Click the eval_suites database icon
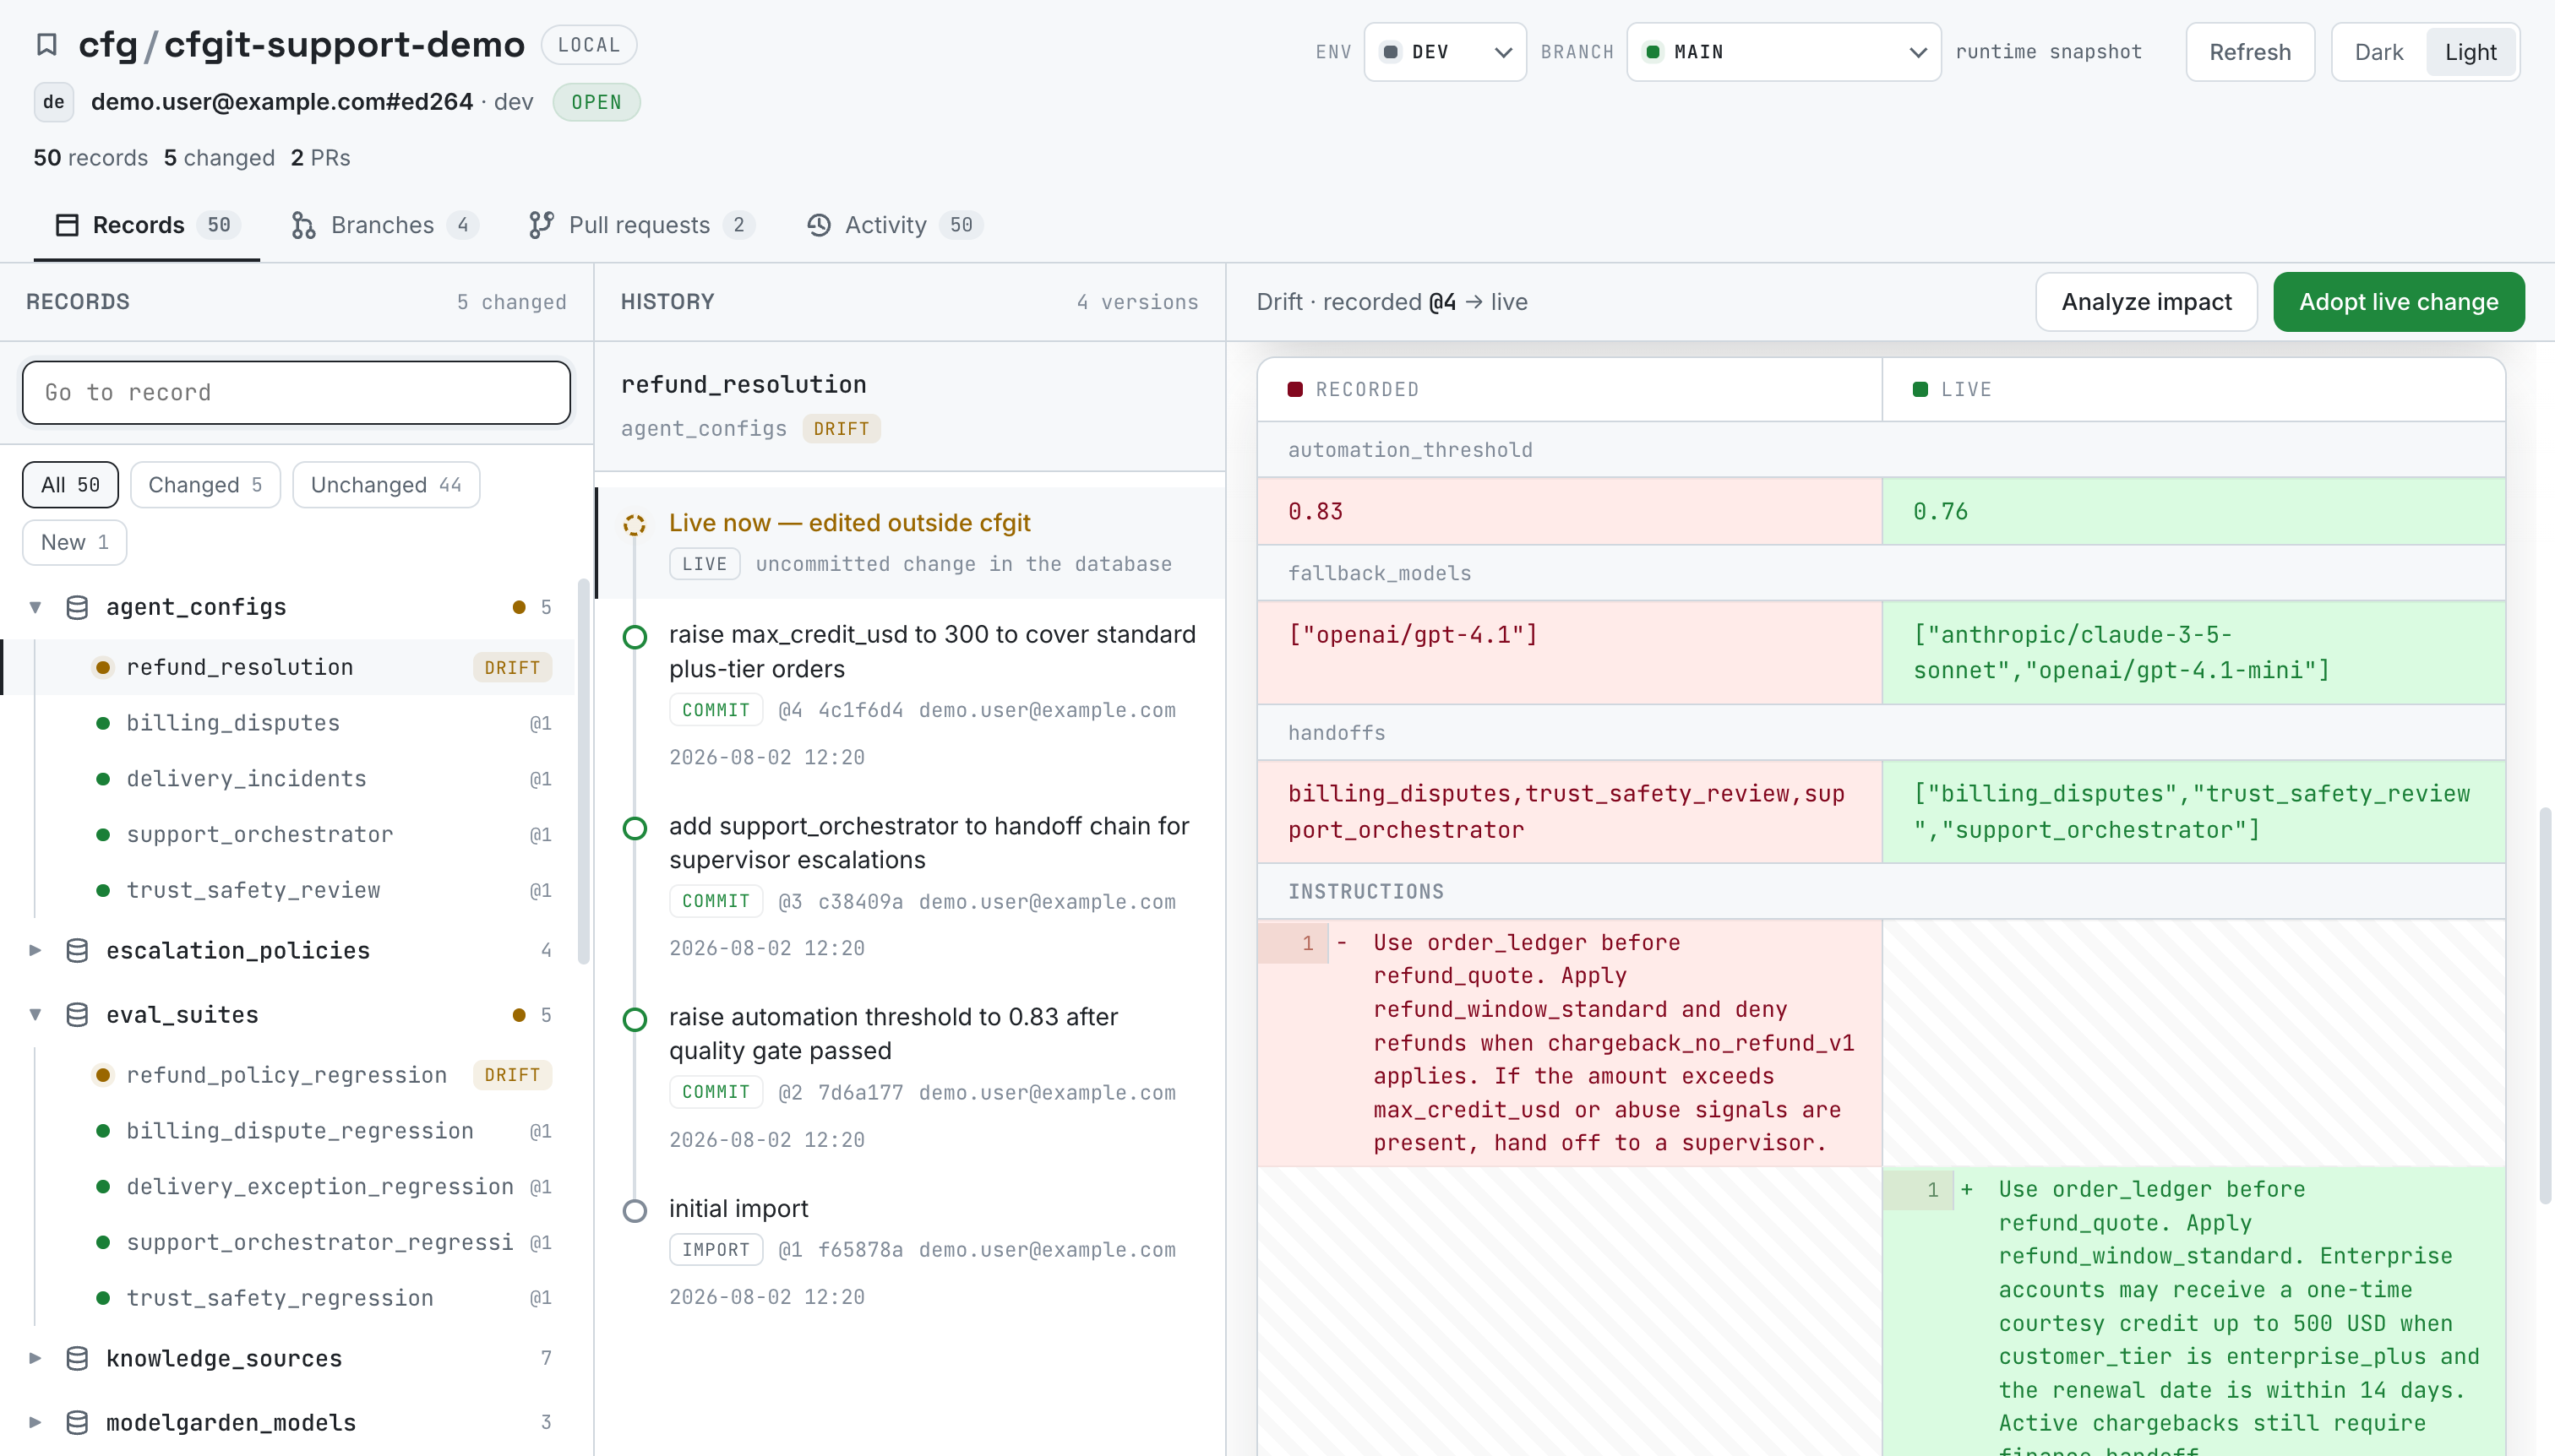 77,1015
